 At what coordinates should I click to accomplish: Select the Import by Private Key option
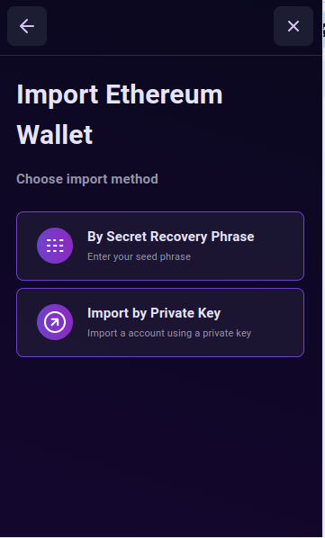[160, 322]
